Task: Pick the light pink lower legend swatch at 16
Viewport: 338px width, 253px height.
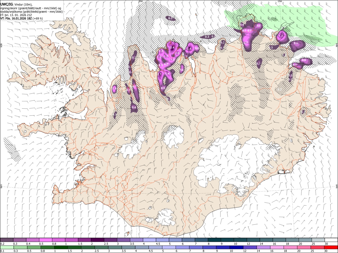Action: [276, 247]
